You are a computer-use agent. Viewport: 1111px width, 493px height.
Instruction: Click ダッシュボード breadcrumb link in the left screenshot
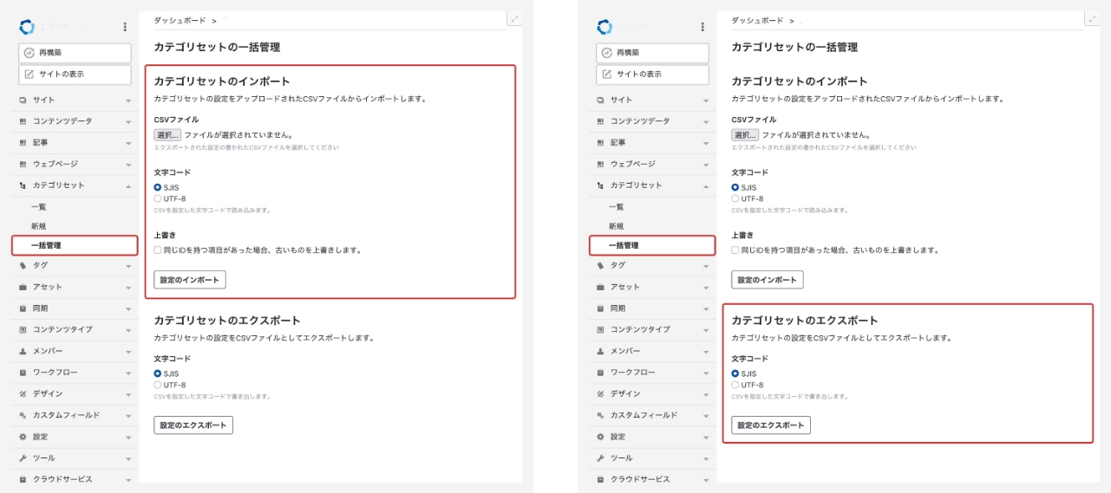(x=179, y=20)
